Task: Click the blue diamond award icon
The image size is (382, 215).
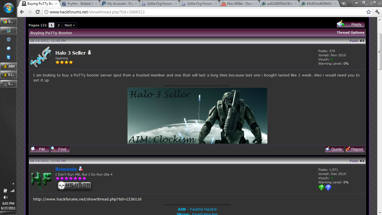Action: (x=328, y=188)
